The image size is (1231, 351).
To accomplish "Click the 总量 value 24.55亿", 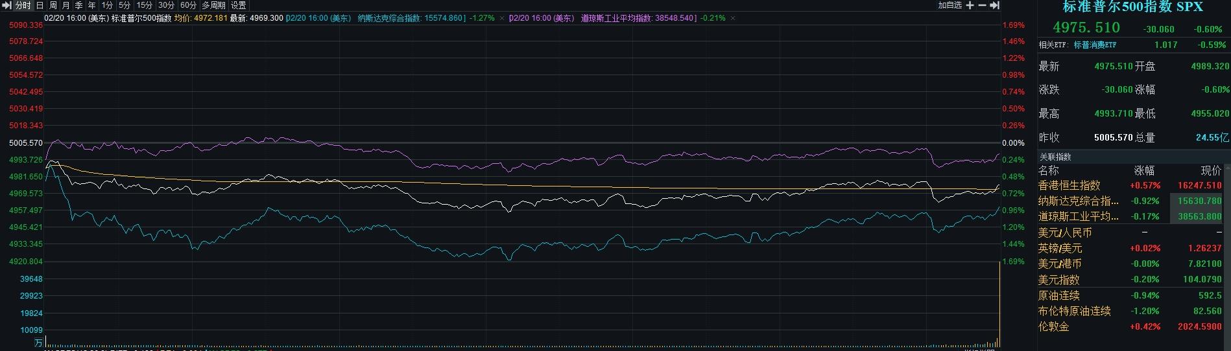I will (1213, 137).
